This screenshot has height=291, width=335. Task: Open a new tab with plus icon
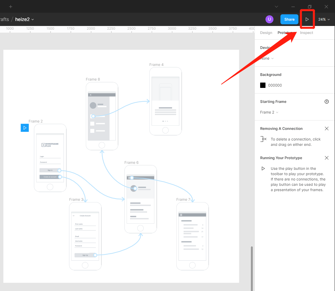click(11, 7)
